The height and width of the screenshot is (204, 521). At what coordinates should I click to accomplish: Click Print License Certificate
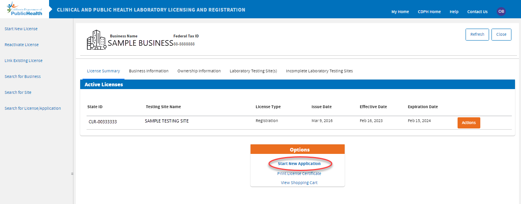tap(299, 173)
